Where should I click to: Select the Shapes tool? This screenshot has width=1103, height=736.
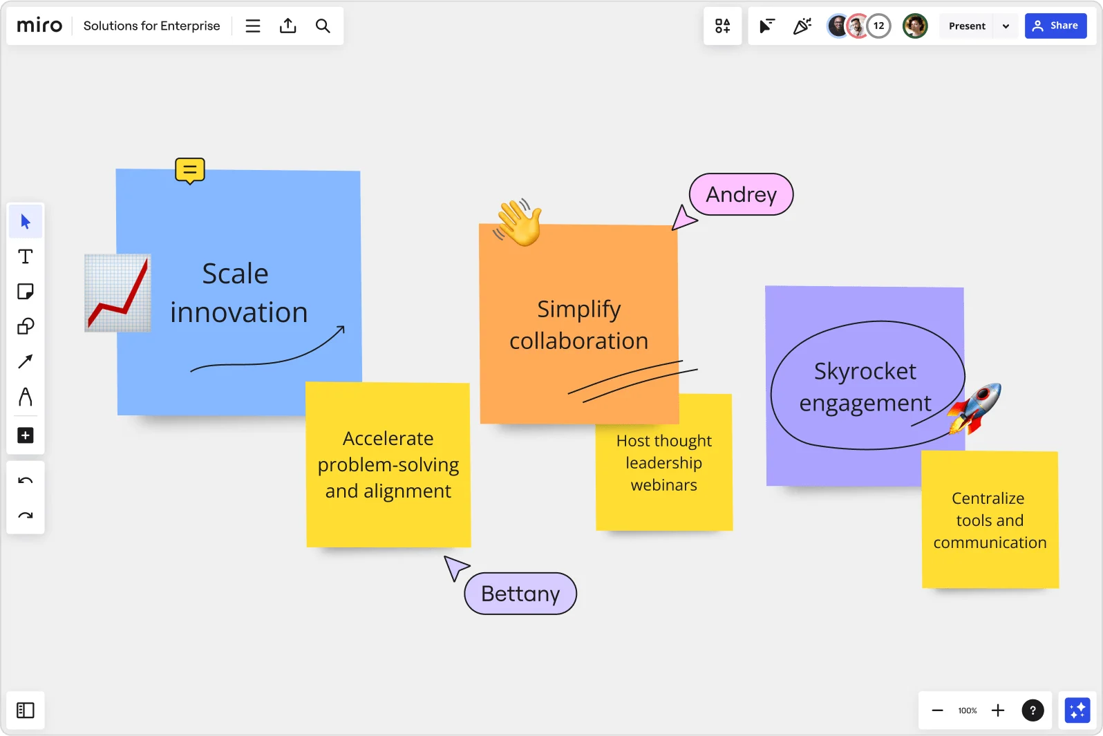(x=26, y=326)
